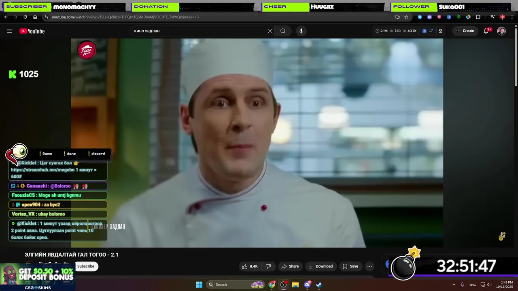518x291 pixels.
Task: Click the trophy icon in the YouTube header
Action: (x=440, y=31)
